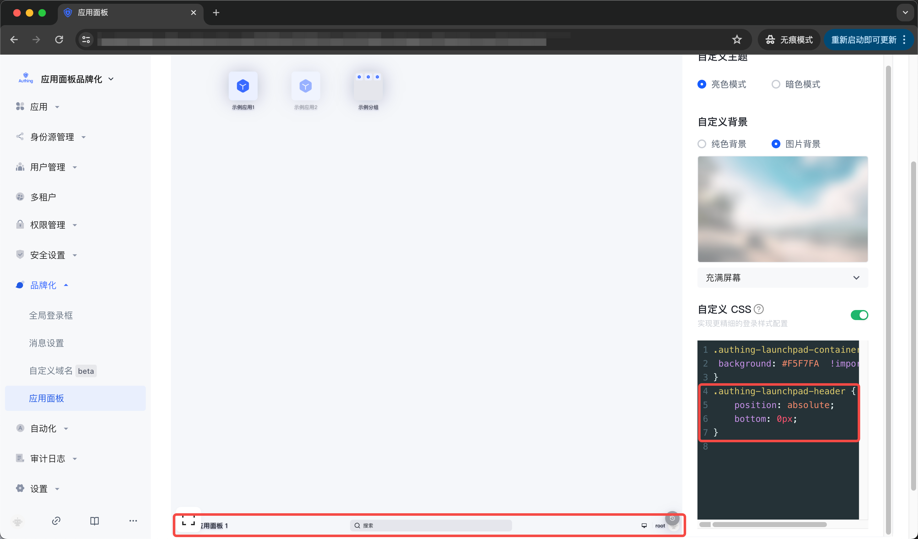Click the 多租户 sidebar link

tap(43, 197)
